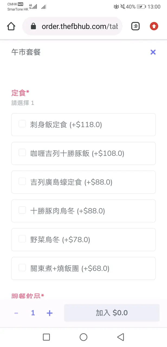This screenshot has width=167, height=347.
Task: Tick the 關東煮+燒飯團 checkbox
Action: (22, 268)
